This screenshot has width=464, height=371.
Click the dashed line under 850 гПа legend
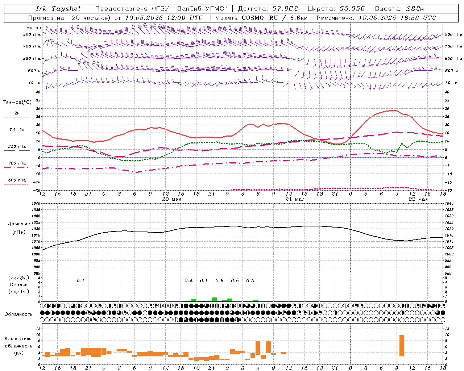17,151
